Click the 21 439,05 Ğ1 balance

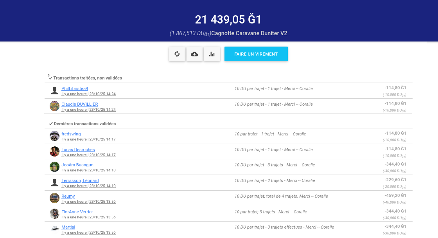pyautogui.click(x=228, y=20)
